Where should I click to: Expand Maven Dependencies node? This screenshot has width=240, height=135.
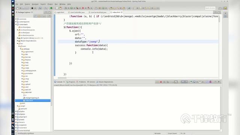coord(18,41)
